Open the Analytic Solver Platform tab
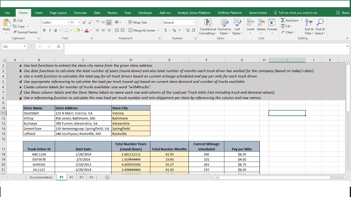Screen dimensions: 351x197 (194, 13)
